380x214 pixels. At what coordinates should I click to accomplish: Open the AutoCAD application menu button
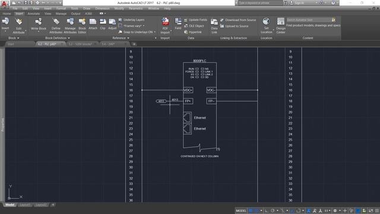click(x=4, y=4)
